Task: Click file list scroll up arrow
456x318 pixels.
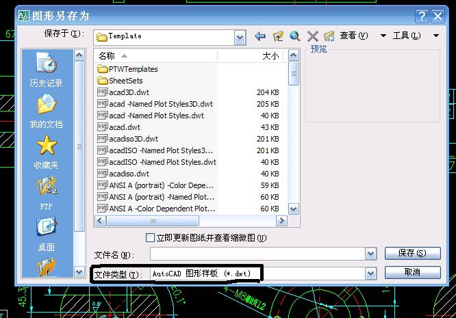Action: tap(294, 55)
